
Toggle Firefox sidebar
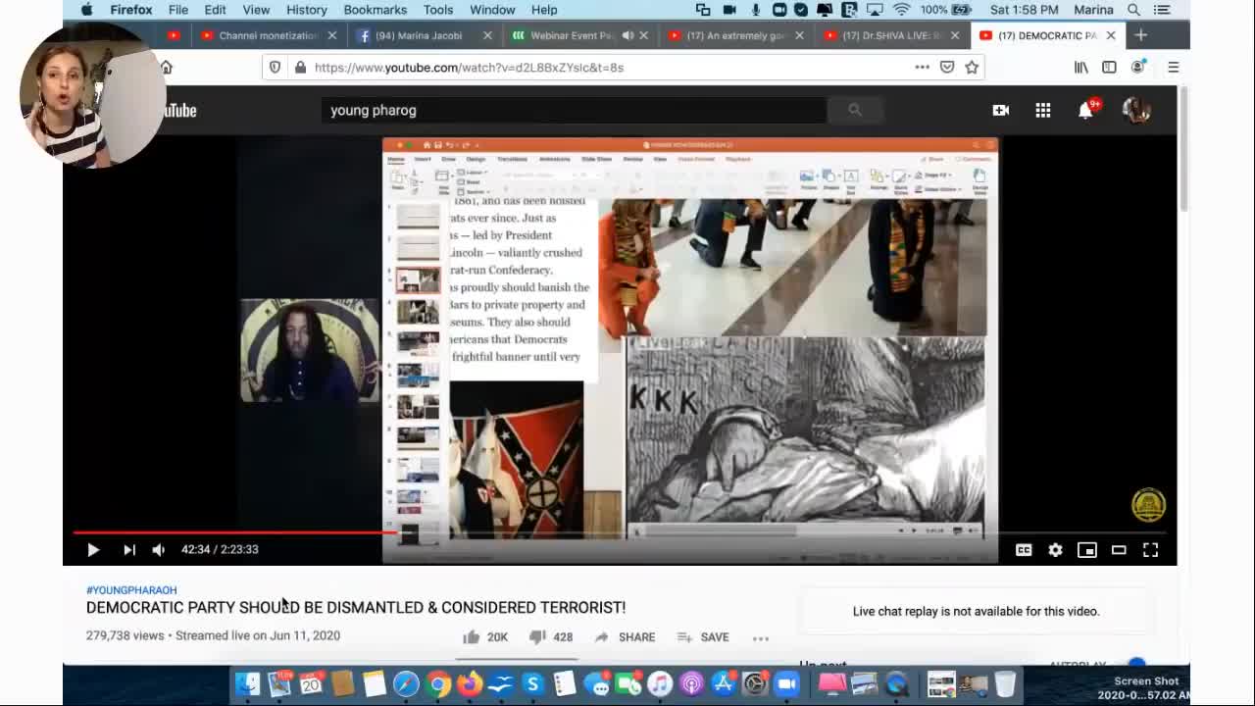1109,68
